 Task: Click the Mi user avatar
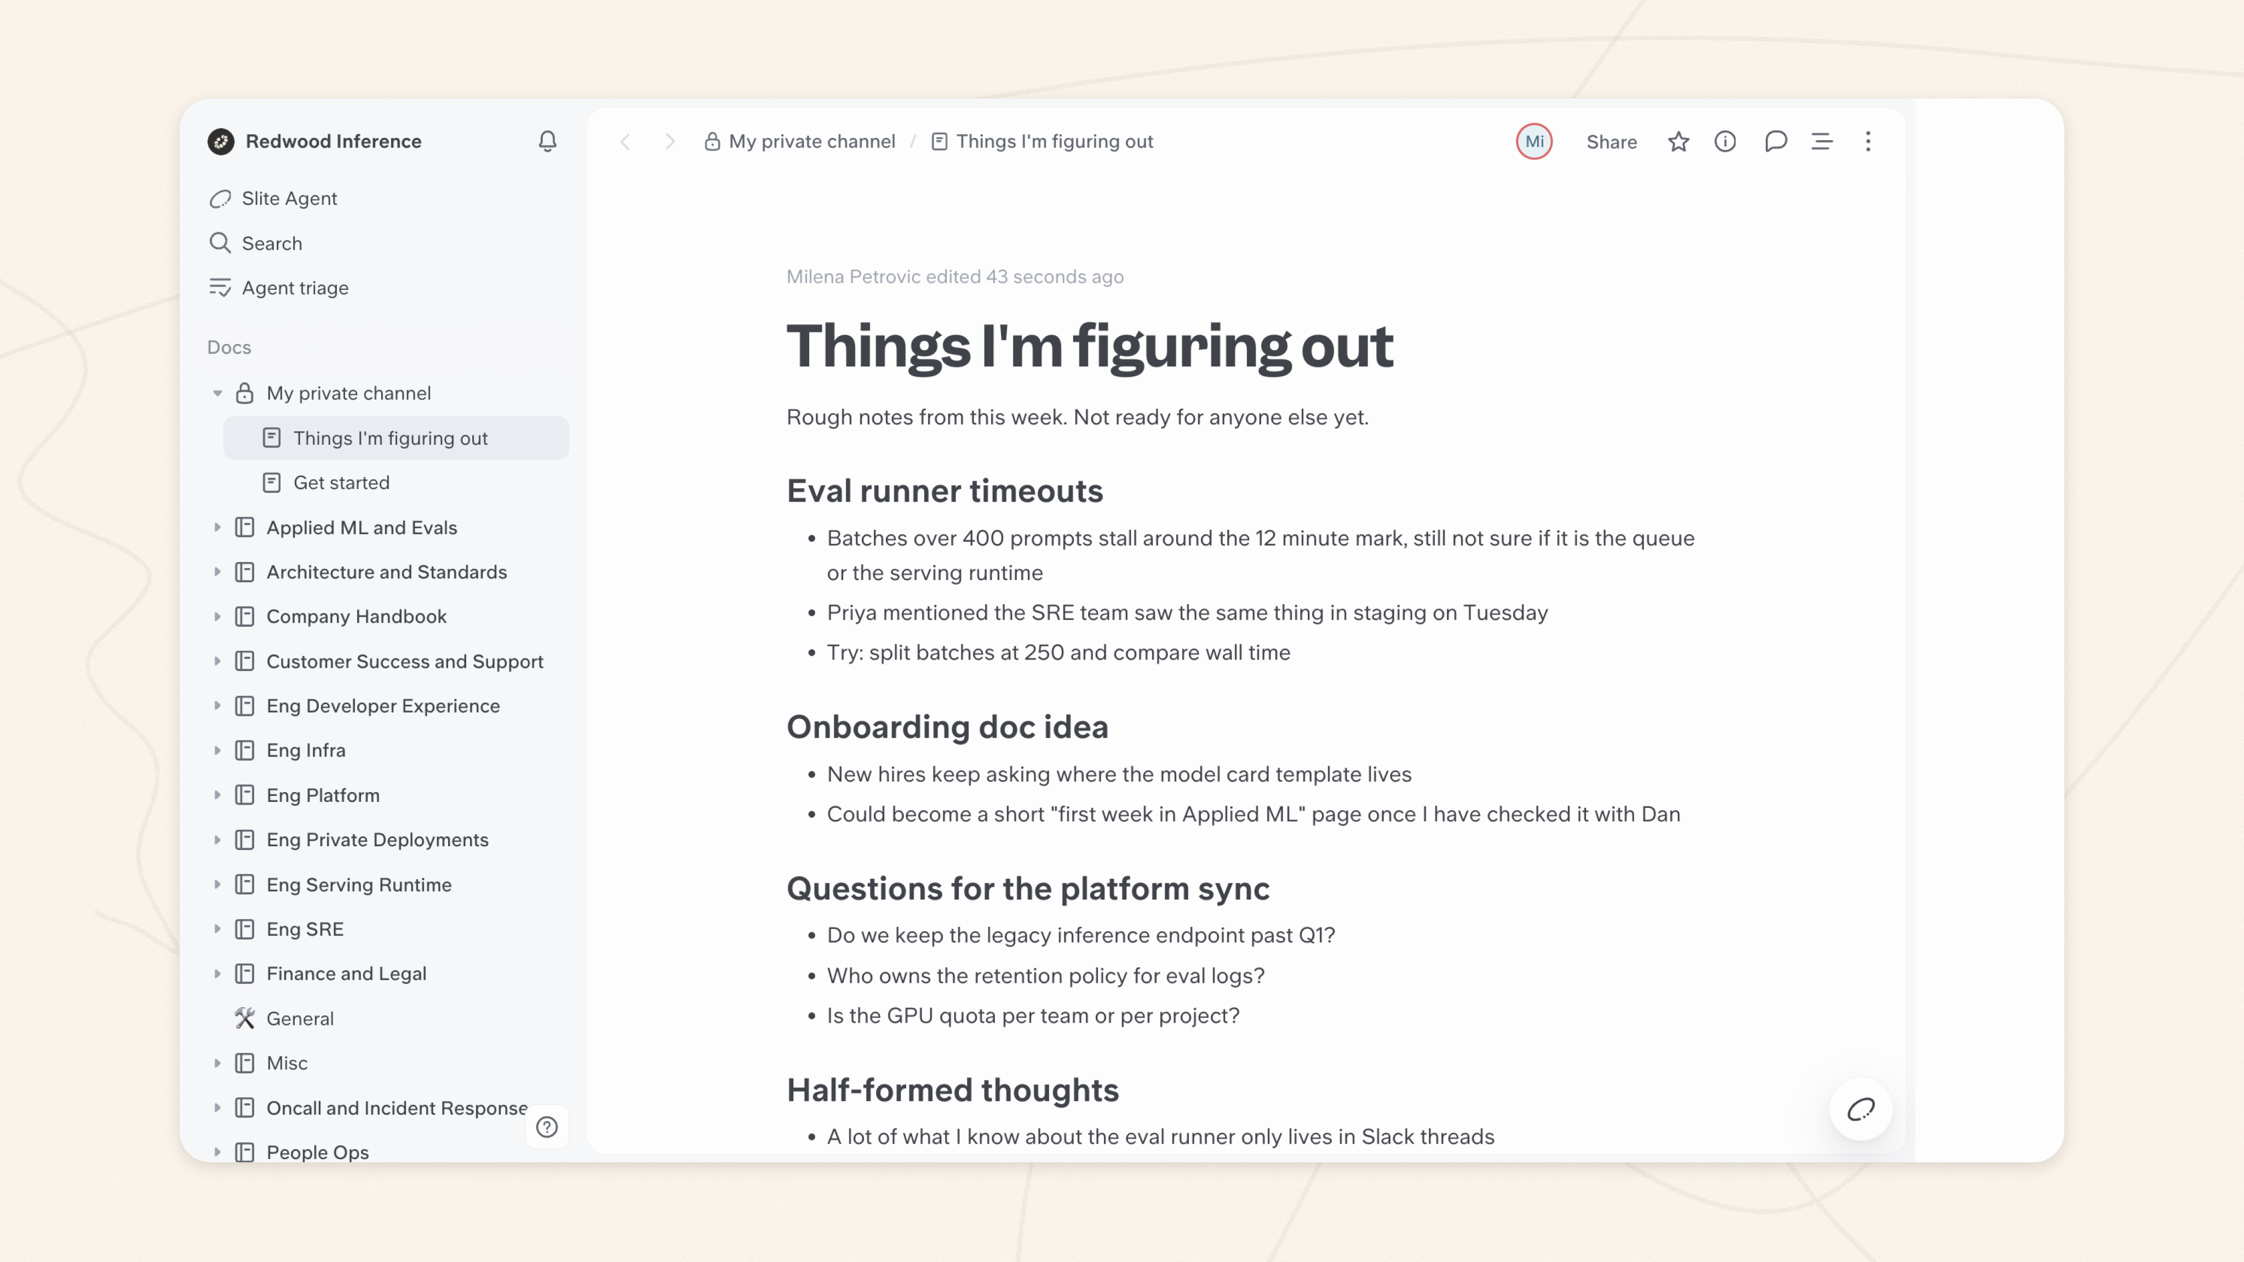point(1534,141)
